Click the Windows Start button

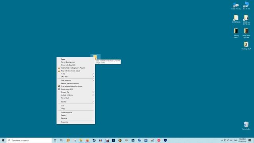click(3, 140)
